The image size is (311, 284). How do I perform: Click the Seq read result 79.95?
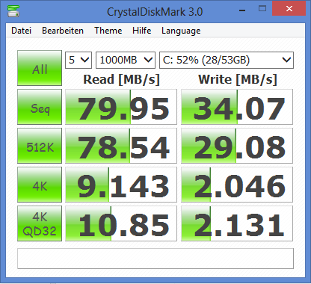[x=121, y=107]
